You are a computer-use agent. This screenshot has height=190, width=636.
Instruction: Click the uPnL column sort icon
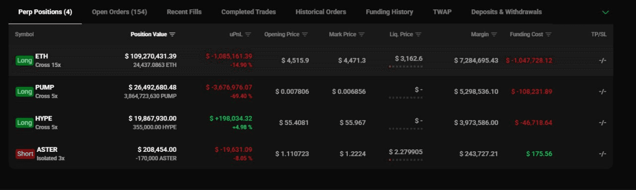(248, 35)
